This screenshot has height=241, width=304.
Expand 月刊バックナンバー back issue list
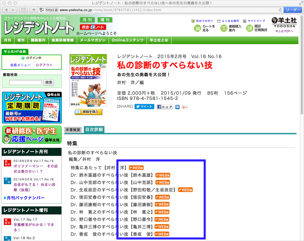click(24, 198)
